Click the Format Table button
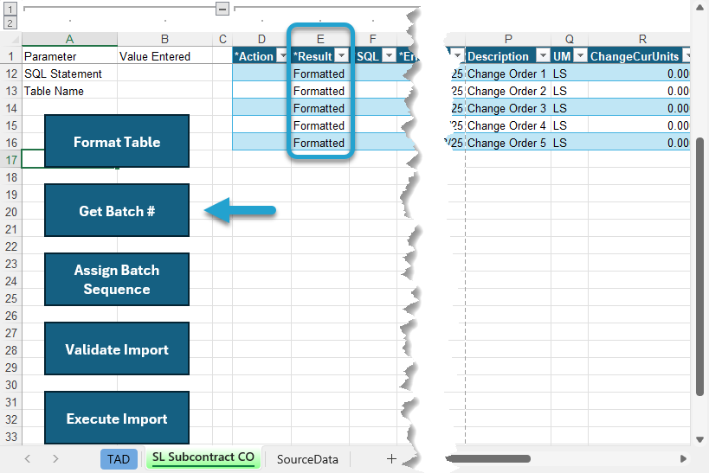The height and width of the screenshot is (473, 709). (x=117, y=141)
